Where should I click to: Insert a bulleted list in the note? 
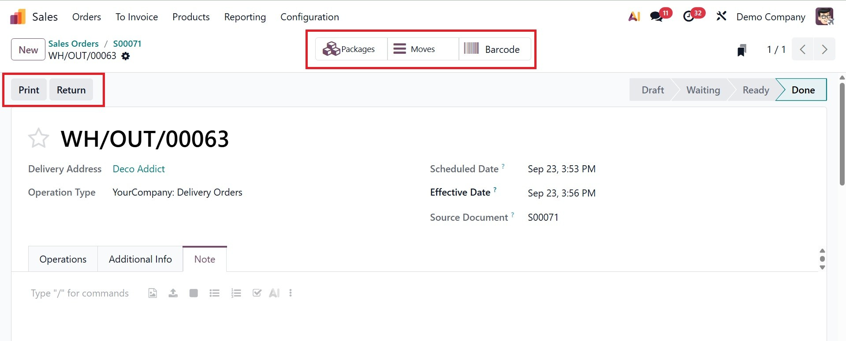[215, 293]
